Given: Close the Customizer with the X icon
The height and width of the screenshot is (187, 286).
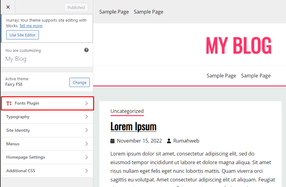Looking at the screenshot, I should (x=8, y=7).
